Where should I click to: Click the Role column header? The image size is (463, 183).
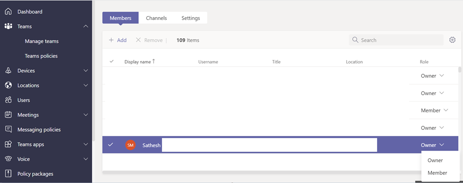pyautogui.click(x=424, y=62)
